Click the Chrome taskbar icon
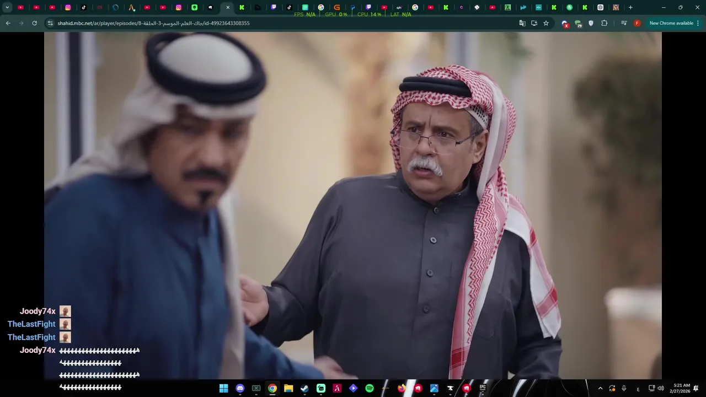Screen dimensions: 706x397 (272, 388)
